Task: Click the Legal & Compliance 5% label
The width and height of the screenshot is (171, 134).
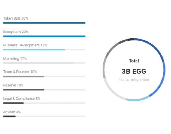Action: pyautogui.click(x=22, y=99)
